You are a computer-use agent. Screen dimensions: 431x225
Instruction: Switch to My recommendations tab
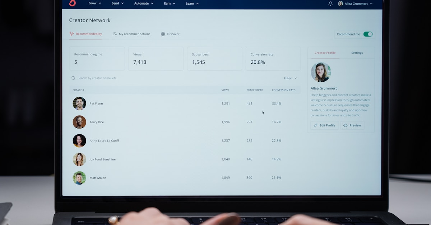point(131,34)
